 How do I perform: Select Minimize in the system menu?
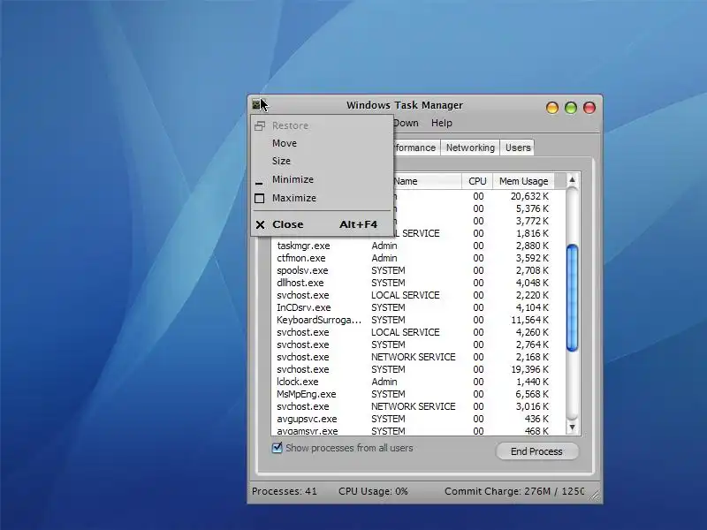(322, 179)
